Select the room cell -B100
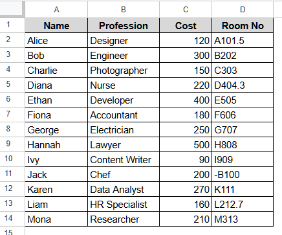 point(243,174)
